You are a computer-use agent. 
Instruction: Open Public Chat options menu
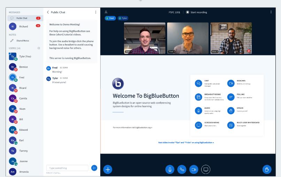96,12
